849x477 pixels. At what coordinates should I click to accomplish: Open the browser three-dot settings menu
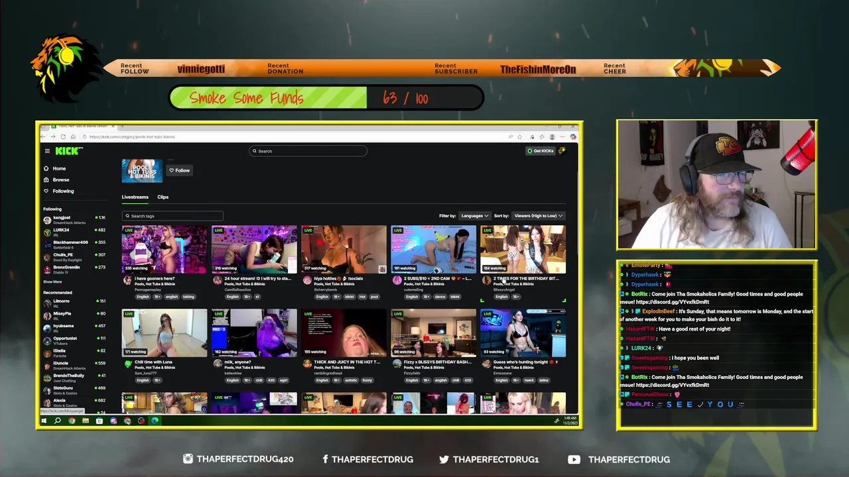pyautogui.click(x=562, y=136)
